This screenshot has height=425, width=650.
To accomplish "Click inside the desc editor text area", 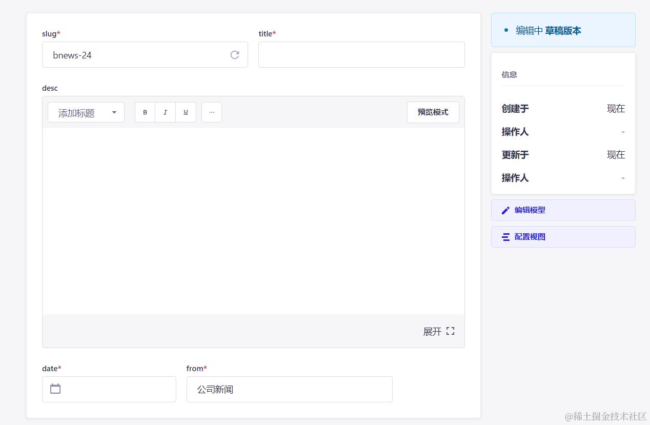I will (x=253, y=221).
